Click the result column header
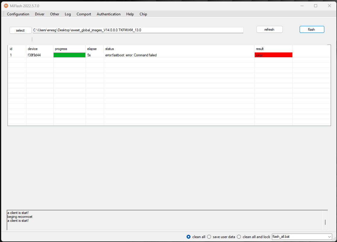 273,49
